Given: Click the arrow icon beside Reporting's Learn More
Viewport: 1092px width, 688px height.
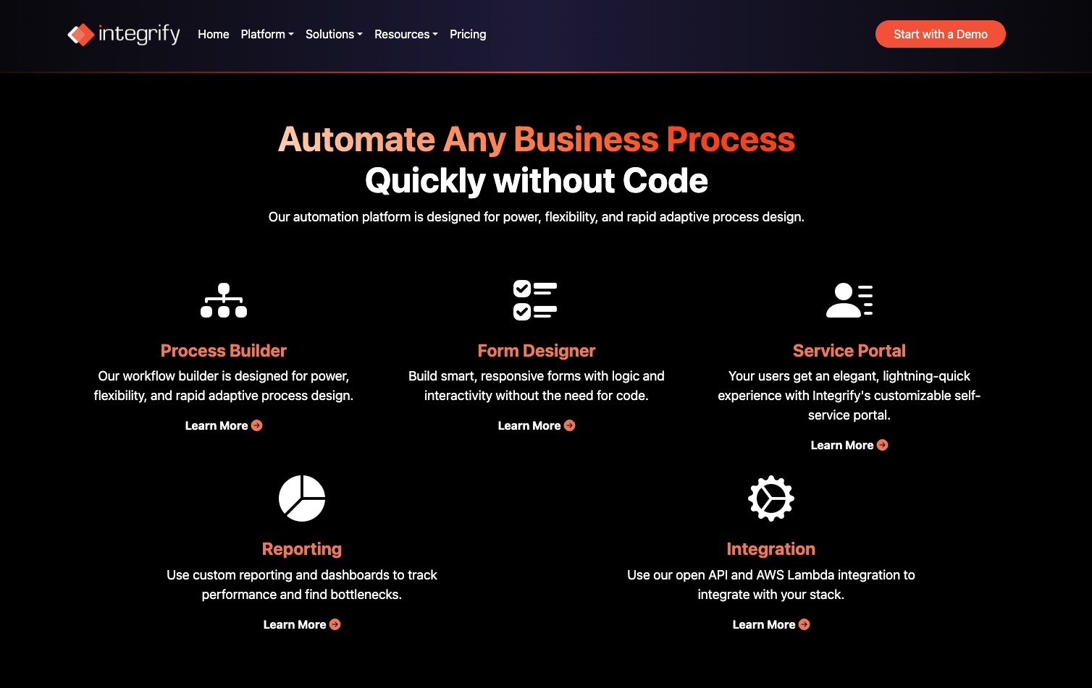Looking at the screenshot, I should [x=335, y=624].
